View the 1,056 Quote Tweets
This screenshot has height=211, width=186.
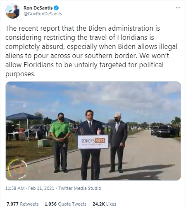66,204
